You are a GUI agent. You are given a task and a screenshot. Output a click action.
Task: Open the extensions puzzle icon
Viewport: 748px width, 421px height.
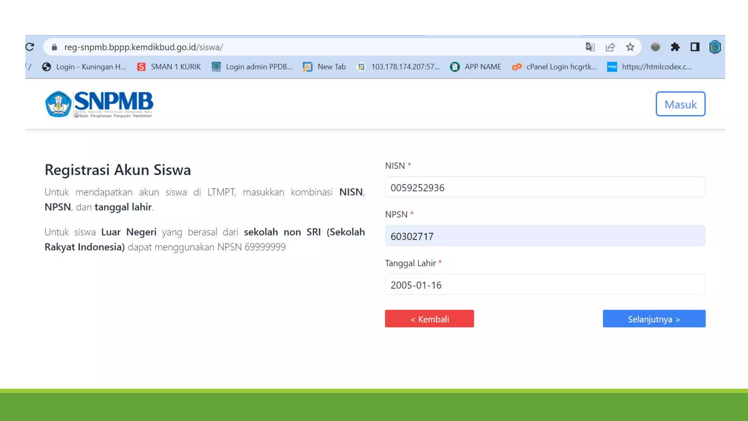coord(675,47)
